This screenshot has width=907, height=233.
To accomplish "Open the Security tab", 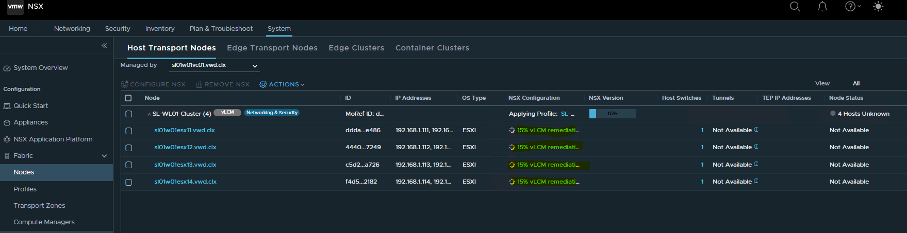I will point(118,29).
